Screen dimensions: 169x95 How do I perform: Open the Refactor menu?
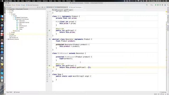[x=45, y=1]
